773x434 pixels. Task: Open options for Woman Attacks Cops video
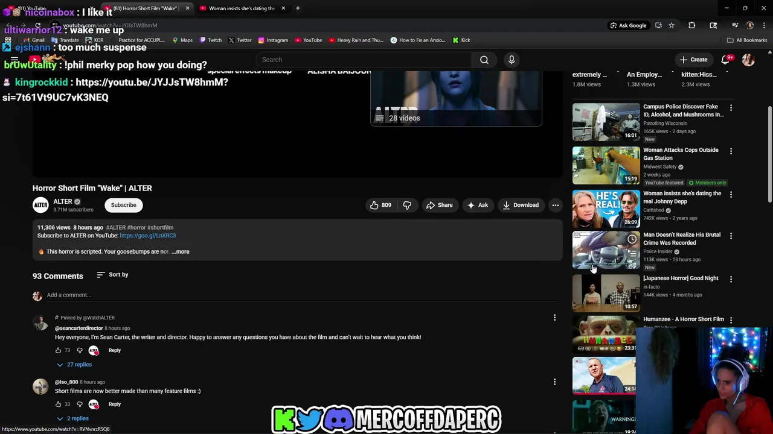[x=731, y=151]
